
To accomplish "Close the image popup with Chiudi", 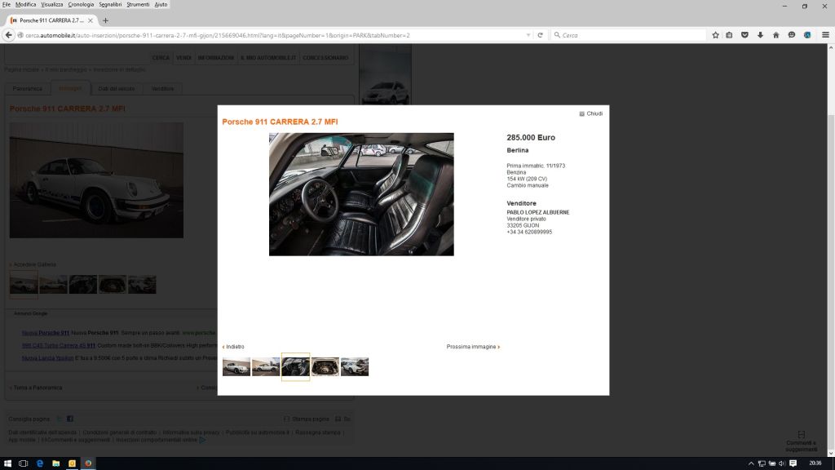I will (591, 113).
